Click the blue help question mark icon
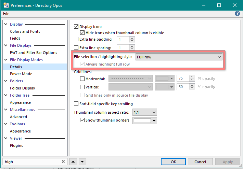Viewport: 243px width, 169px height. point(237,14)
